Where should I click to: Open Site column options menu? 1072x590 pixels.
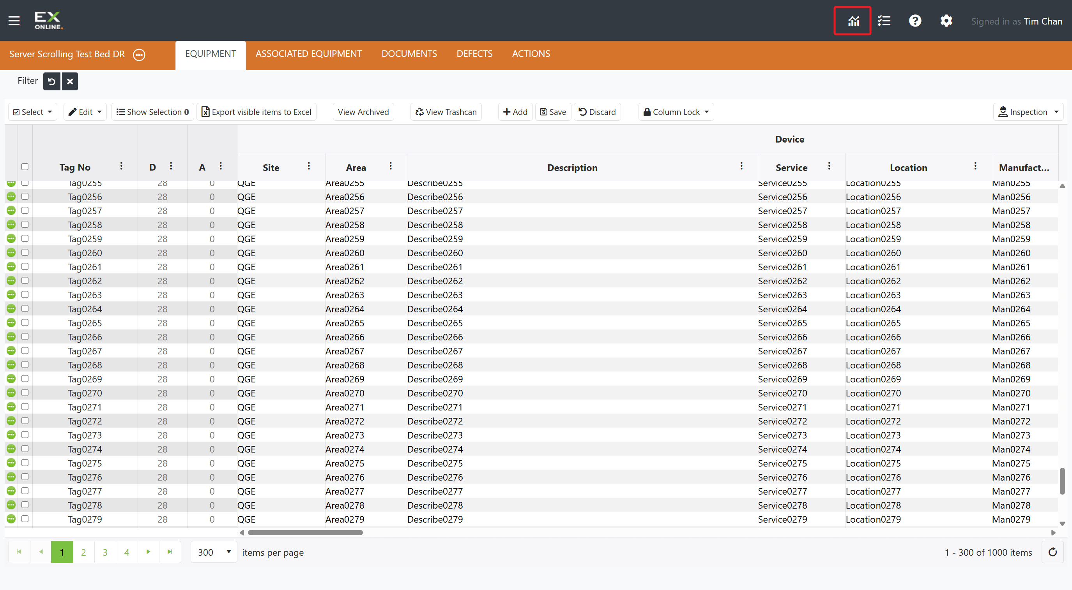click(x=309, y=166)
